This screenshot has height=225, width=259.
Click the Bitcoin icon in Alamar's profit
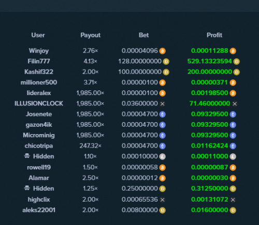point(233,178)
